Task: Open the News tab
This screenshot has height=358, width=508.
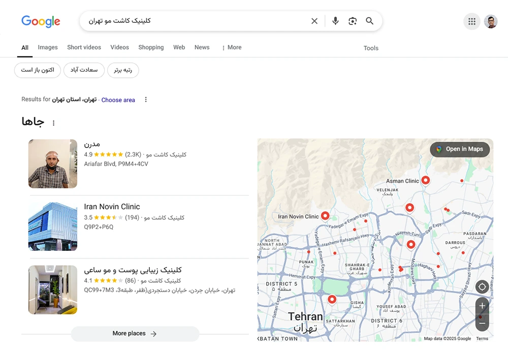Action: [x=202, y=47]
